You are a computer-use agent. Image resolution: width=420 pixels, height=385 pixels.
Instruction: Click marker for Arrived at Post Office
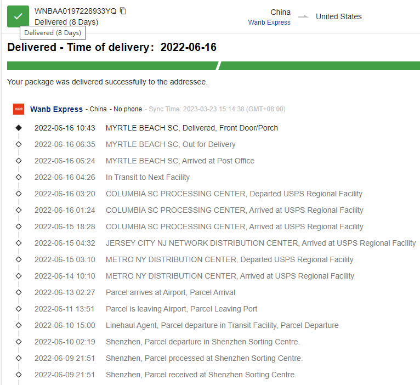(x=19, y=161)
